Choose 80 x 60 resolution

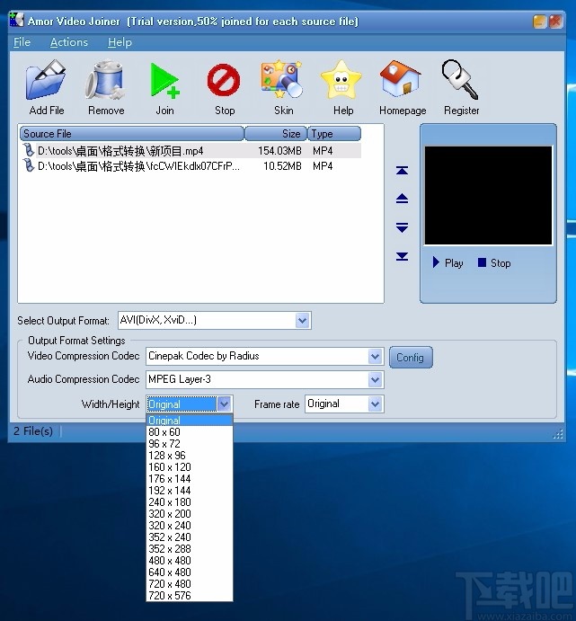[190, 432]
